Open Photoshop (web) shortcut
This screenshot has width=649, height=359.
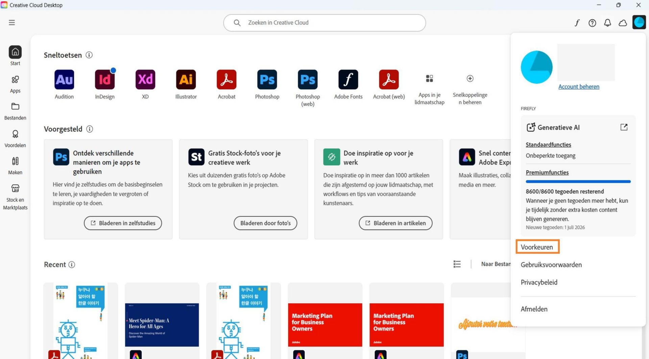(308, 80)
